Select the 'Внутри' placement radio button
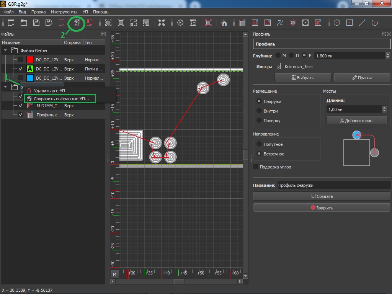This screenshot has height=294, width=392. pos(259,111)
